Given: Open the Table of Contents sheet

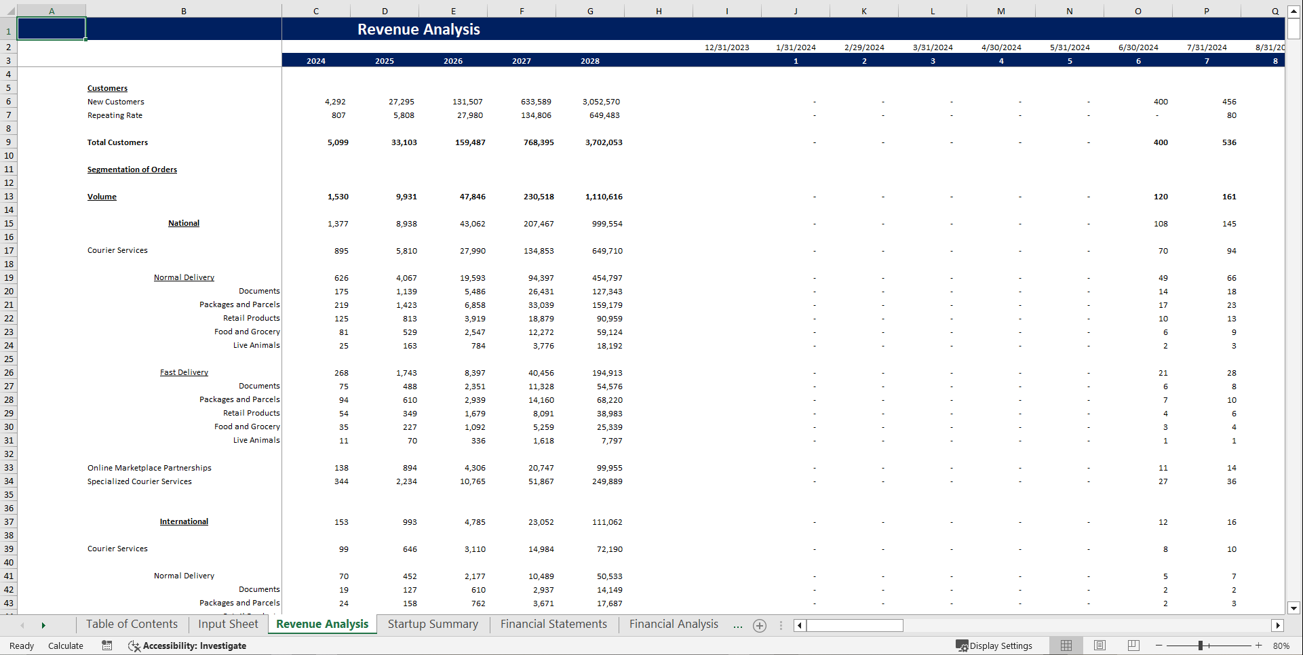Looking at the screenshot, I should [132, 624].
